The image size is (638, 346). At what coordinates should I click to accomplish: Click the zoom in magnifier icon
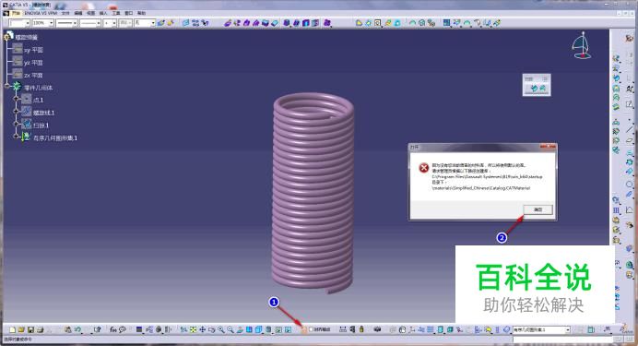(x=221, y=329)
